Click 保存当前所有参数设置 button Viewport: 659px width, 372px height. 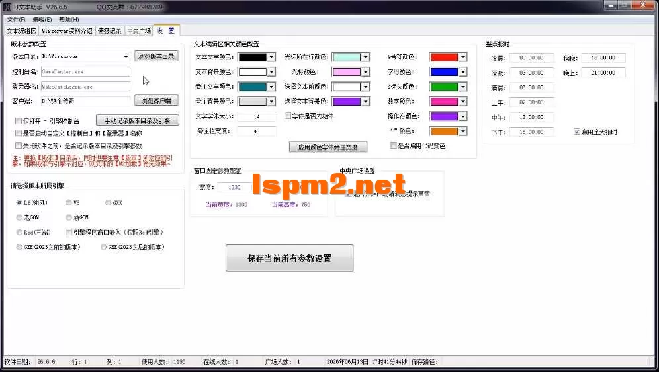(289, 258)
